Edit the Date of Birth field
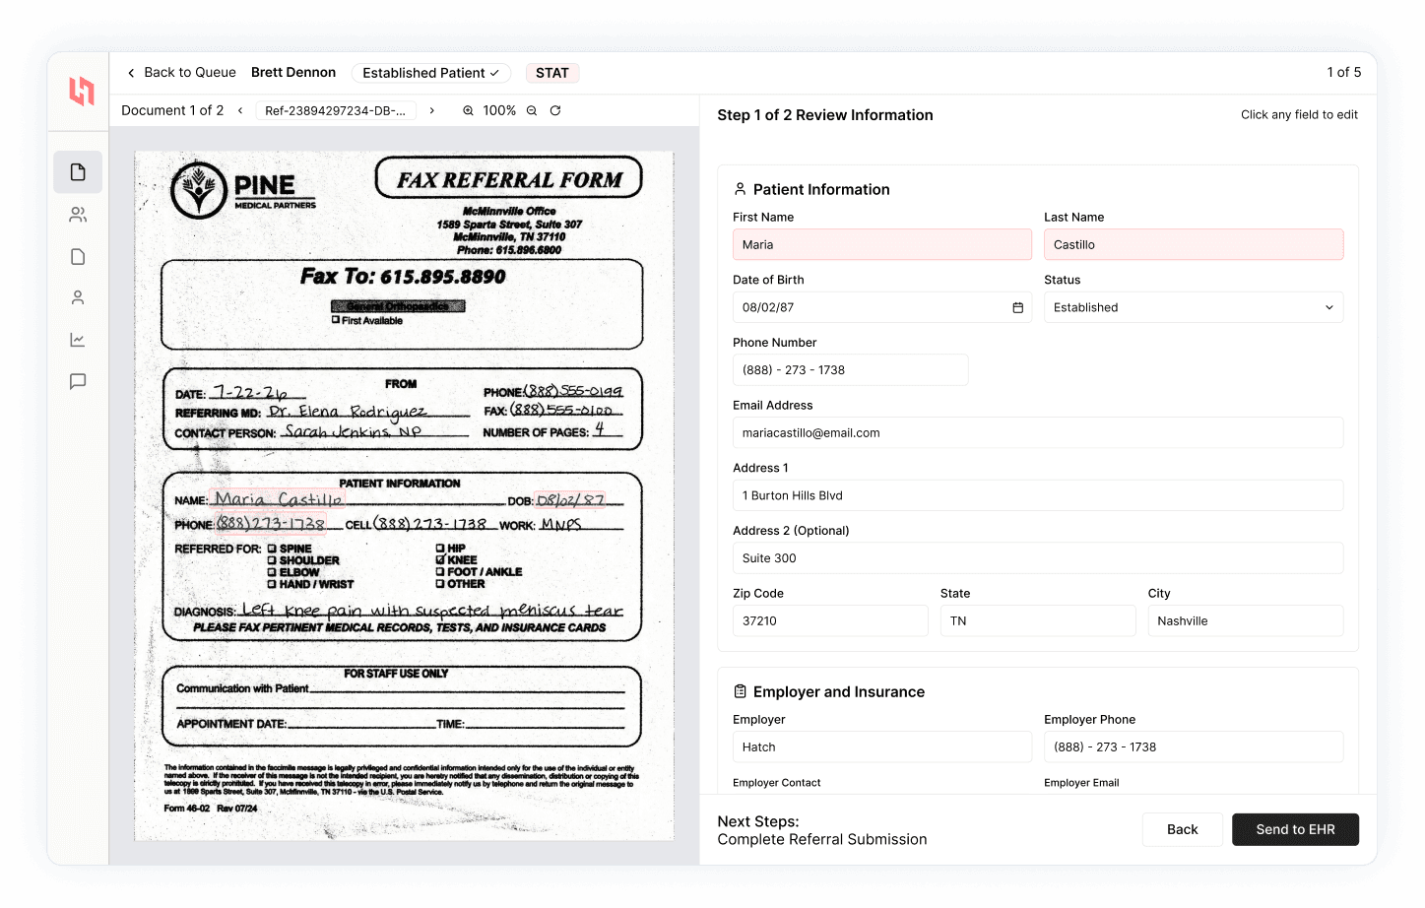The image size is (1425, 908). [x=882, y=307]
